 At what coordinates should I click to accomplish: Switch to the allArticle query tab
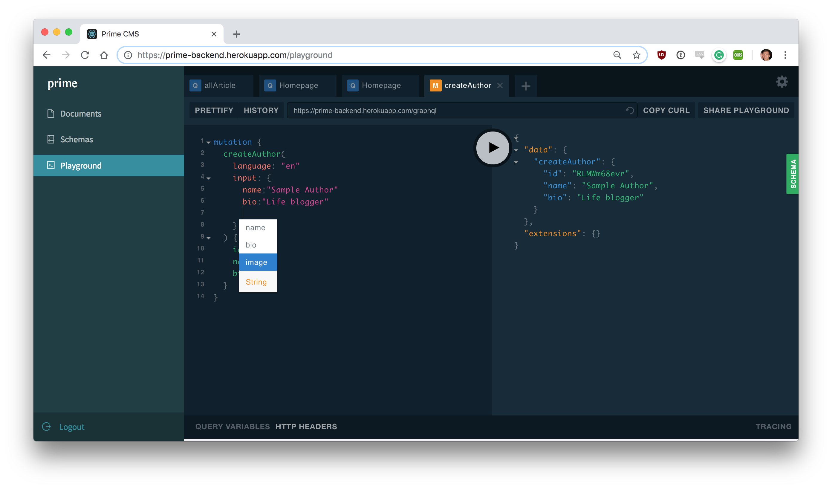219,85
